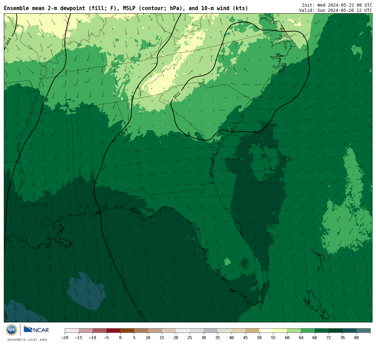This screenshot has height=344, width=376.
Task: Pick the pale yellow 55 to 60 colorbar swatch
Action: [280, 331]
